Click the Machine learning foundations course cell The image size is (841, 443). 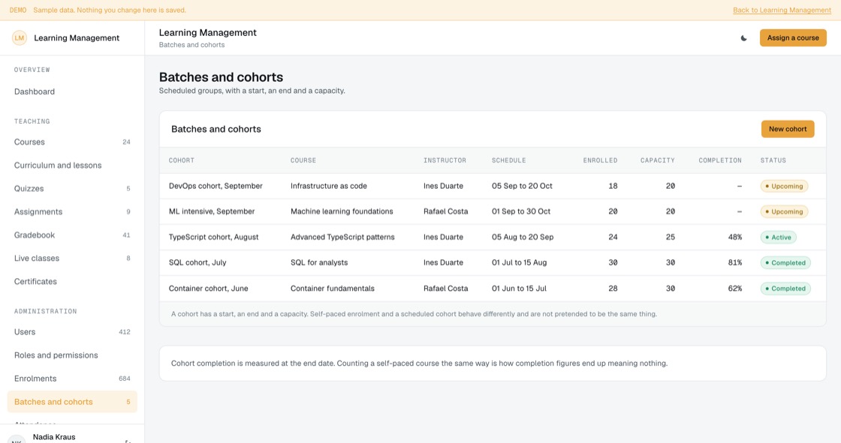click(x=342, y=211)
